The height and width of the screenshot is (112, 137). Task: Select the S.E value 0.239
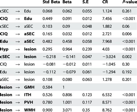[x=87, y=49]
